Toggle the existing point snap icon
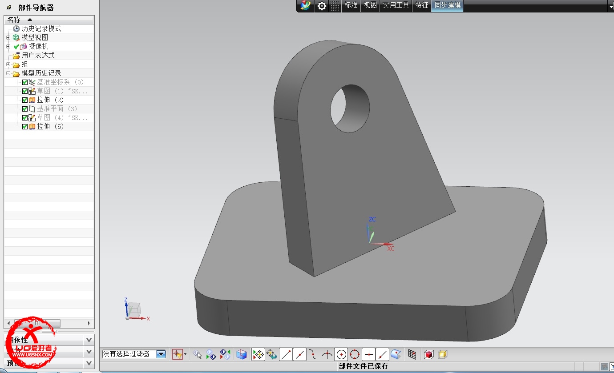This screenshot has width=614, height=373. pos(368,354)
